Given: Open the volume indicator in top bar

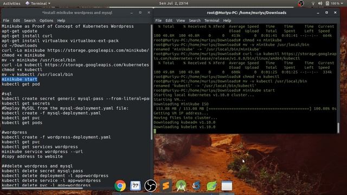Looking at the screenshot, I should coord(320,3).
